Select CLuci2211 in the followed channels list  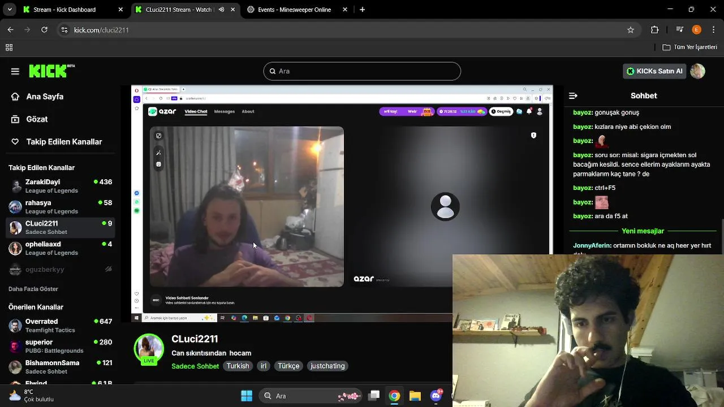(61, 228)
